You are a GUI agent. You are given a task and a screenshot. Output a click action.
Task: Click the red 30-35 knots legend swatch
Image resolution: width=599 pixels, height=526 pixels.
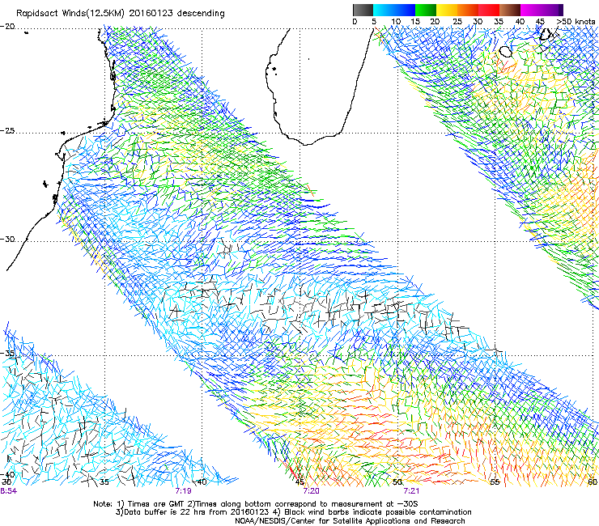pyautogui.click(x=489, y=10)
